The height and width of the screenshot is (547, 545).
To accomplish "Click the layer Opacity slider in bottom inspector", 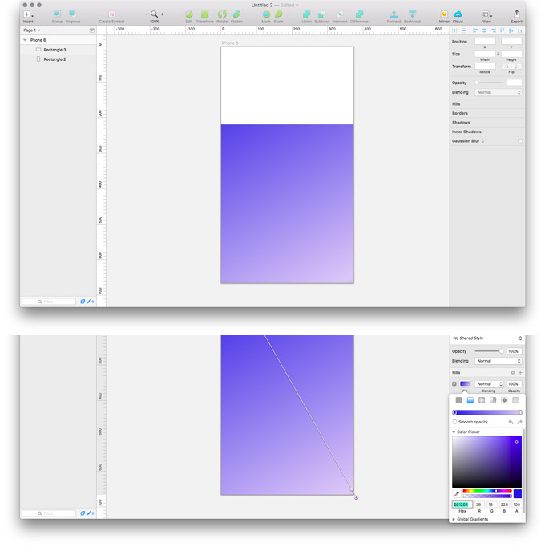I will coord(489,351).
